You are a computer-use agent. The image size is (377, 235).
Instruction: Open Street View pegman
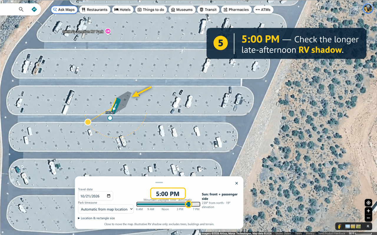click(x=340, y=226)
